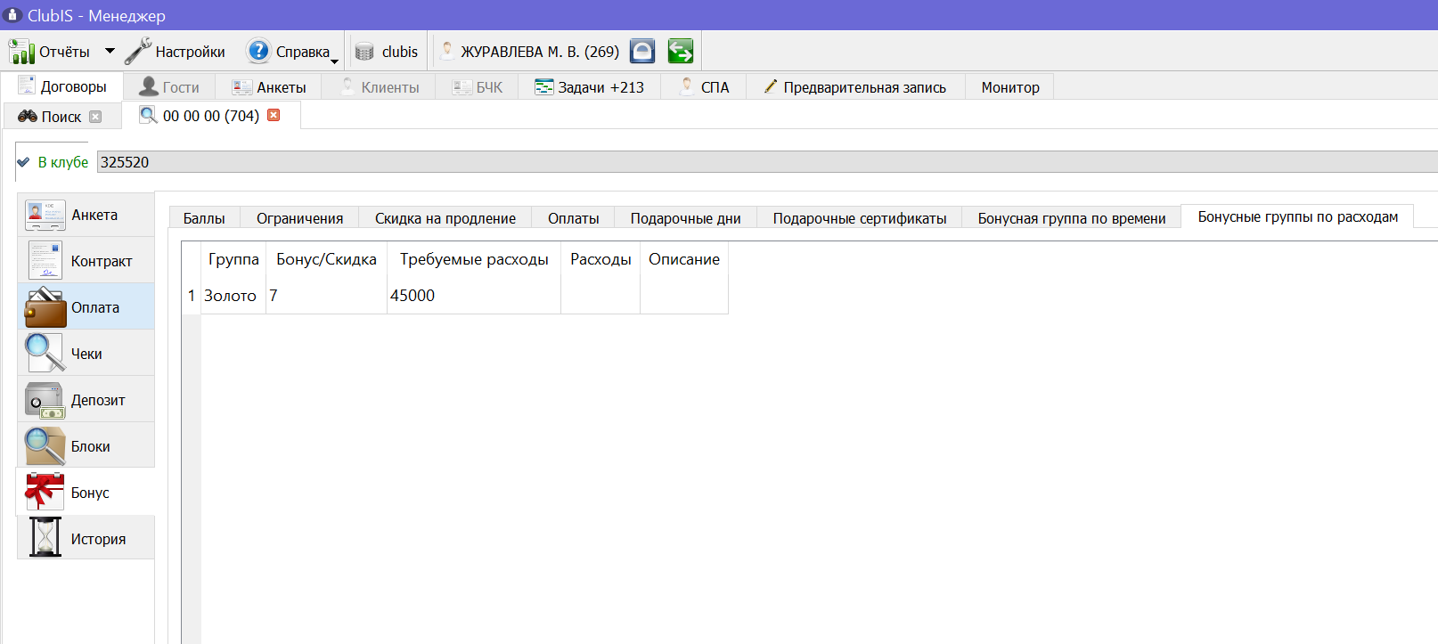This screenshot has width=1438, height=644.
Task: Open the Задачи +213 tab
Action: point(589,87)
